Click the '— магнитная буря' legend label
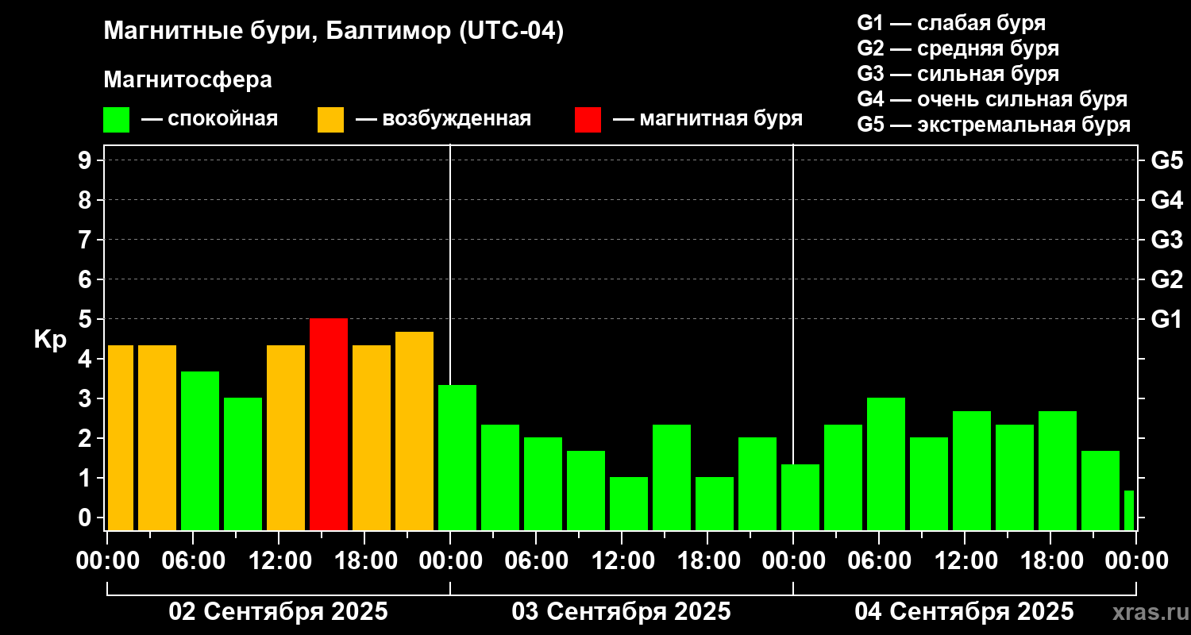 point(707,119)
